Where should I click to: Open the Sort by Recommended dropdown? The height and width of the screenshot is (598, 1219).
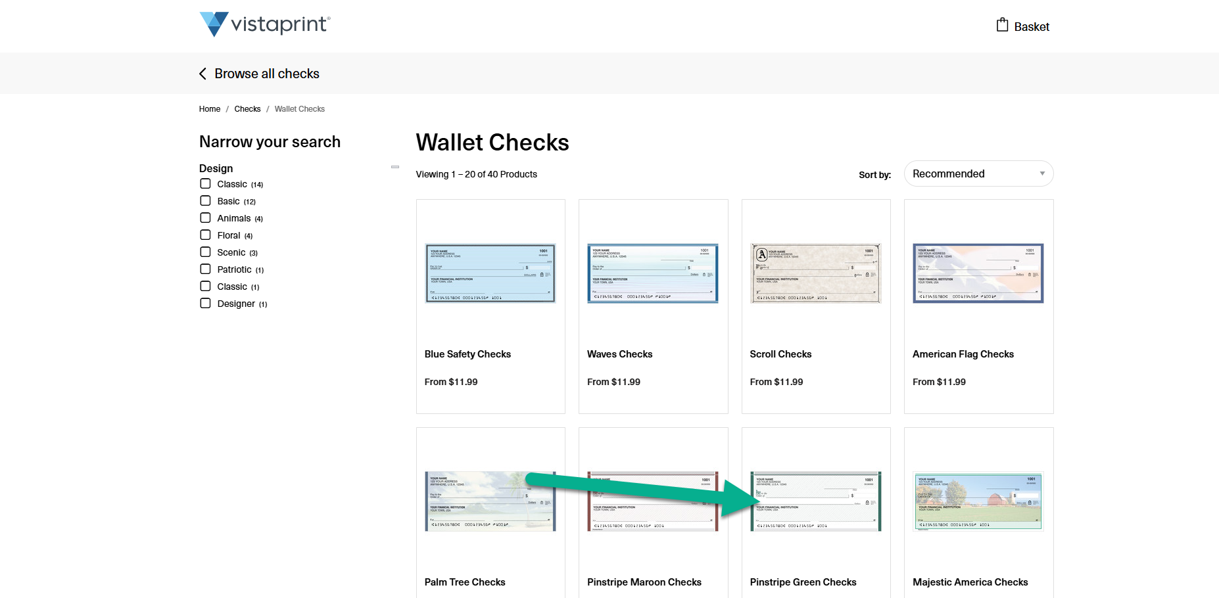pos(978,173)
